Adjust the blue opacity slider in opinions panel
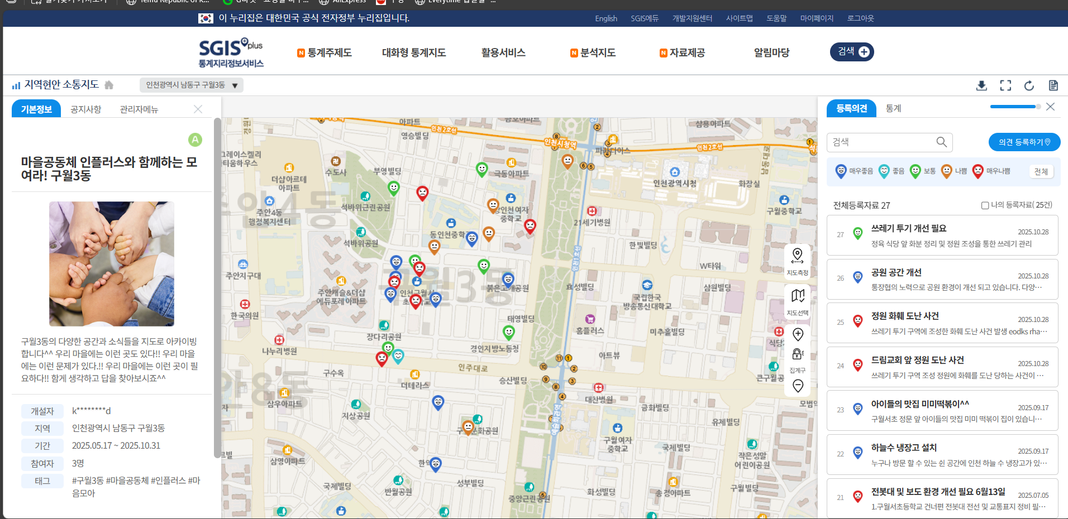The image size is (1068, 519). [1014, 107]
